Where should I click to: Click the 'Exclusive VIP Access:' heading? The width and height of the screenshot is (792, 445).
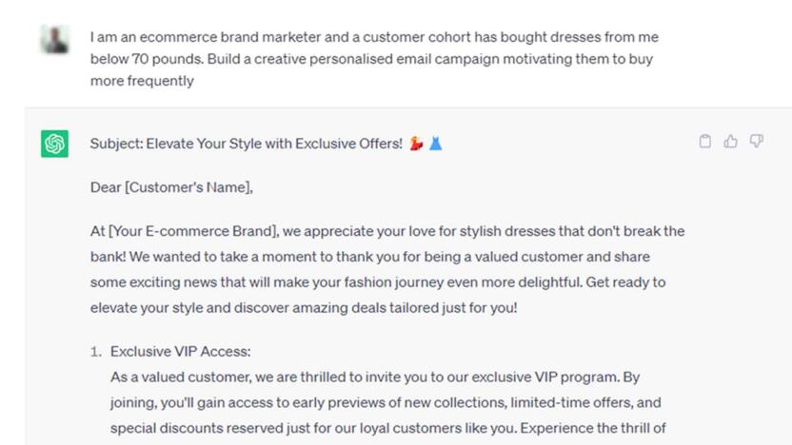(x=180, y=351)
